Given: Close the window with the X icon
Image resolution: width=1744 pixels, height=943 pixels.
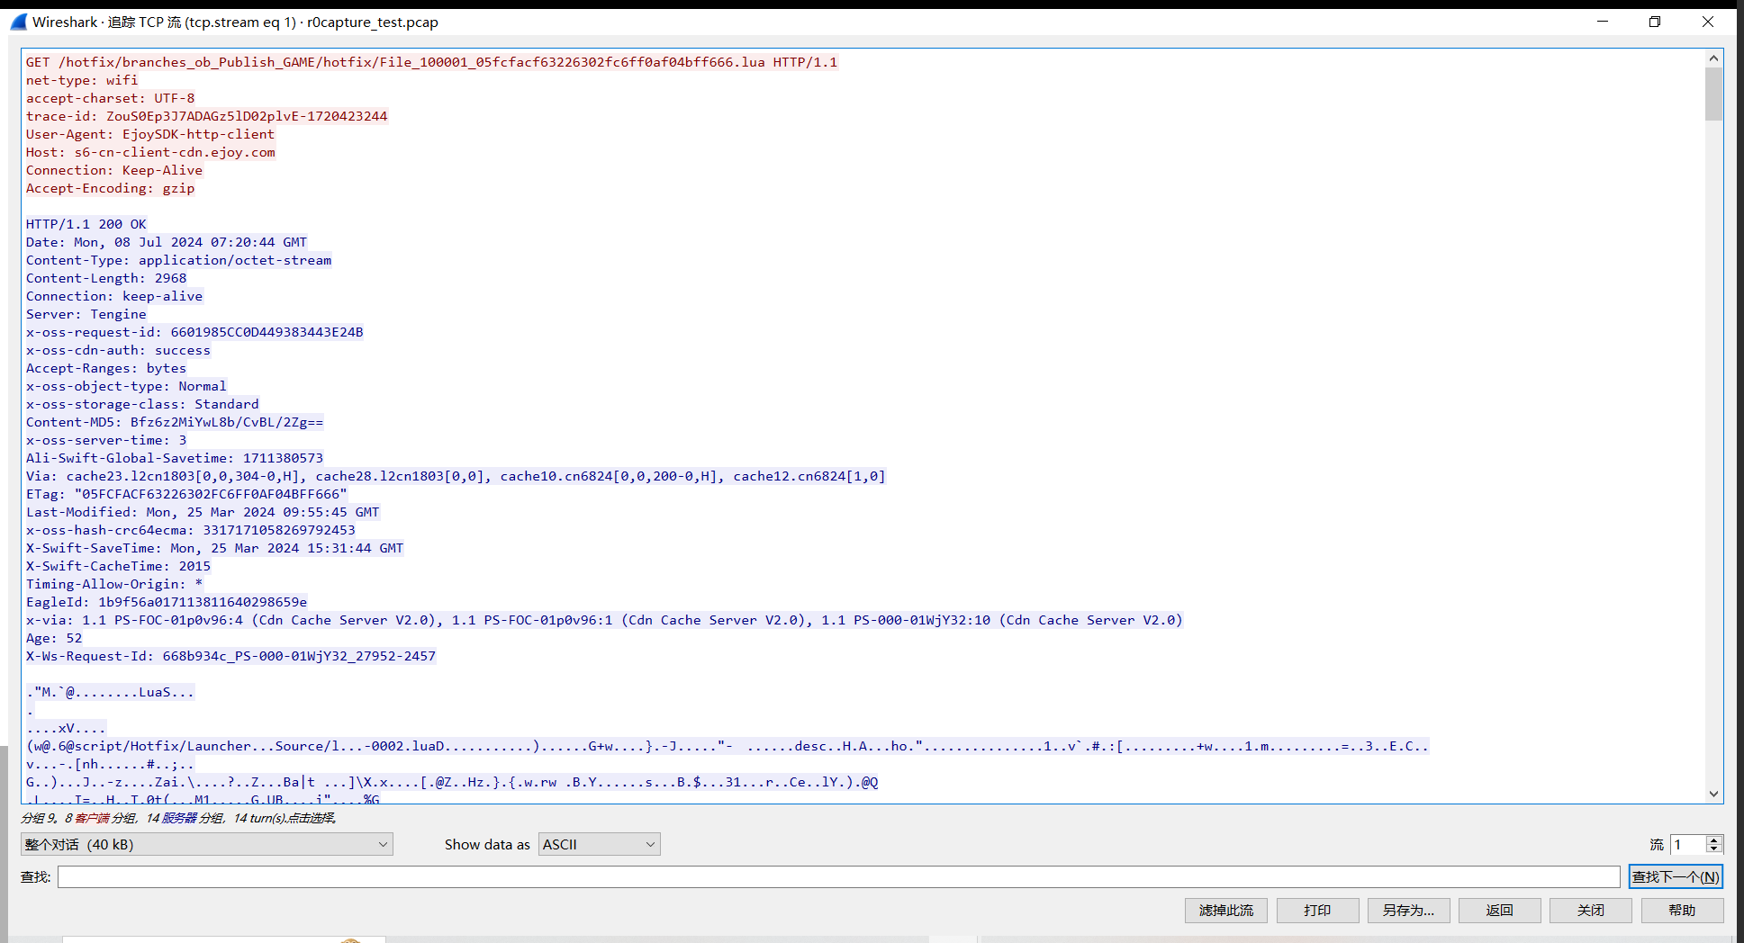Looking at the screenshot, I should [1707, 22].
